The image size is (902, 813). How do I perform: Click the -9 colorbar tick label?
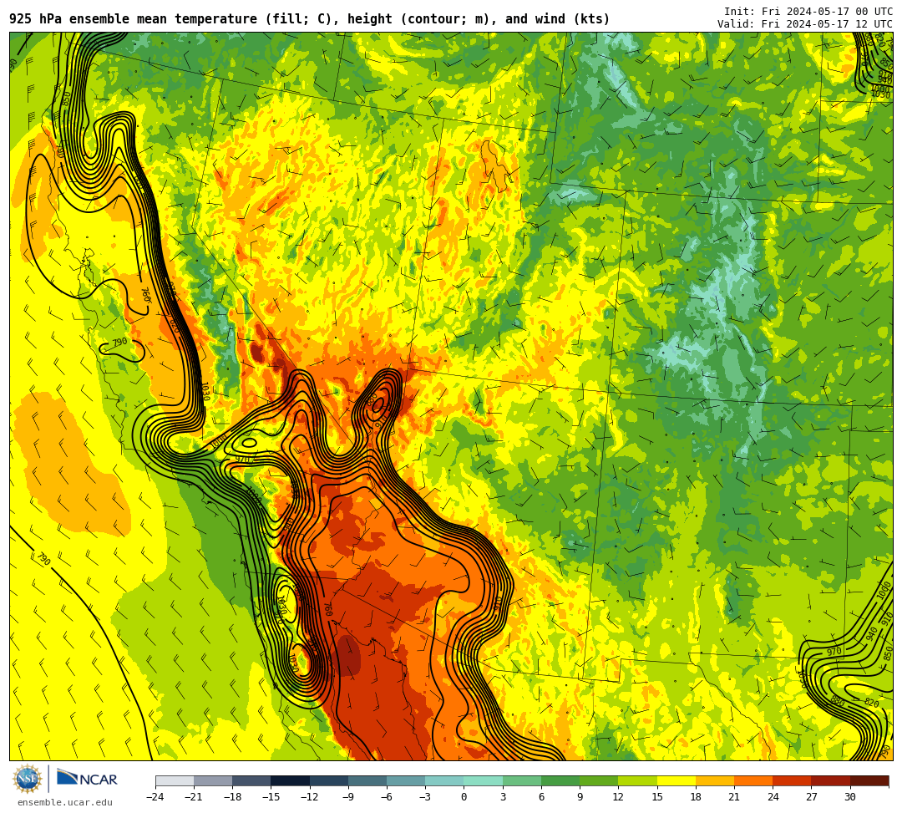pyautogui.click(x=348, y=797)
